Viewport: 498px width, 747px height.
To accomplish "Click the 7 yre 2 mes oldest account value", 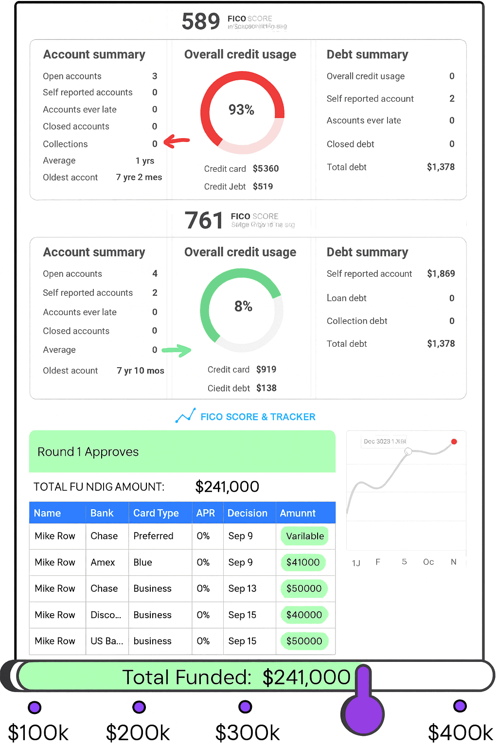I will coord(139,177).
